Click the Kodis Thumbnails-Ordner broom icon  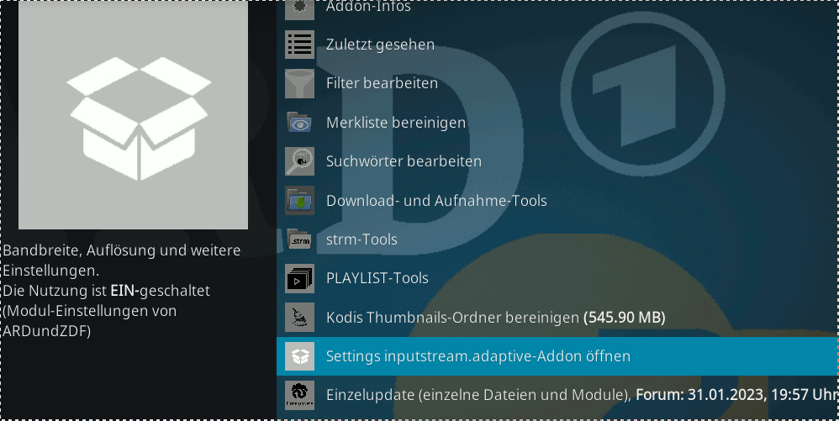[x=299, y=318]
